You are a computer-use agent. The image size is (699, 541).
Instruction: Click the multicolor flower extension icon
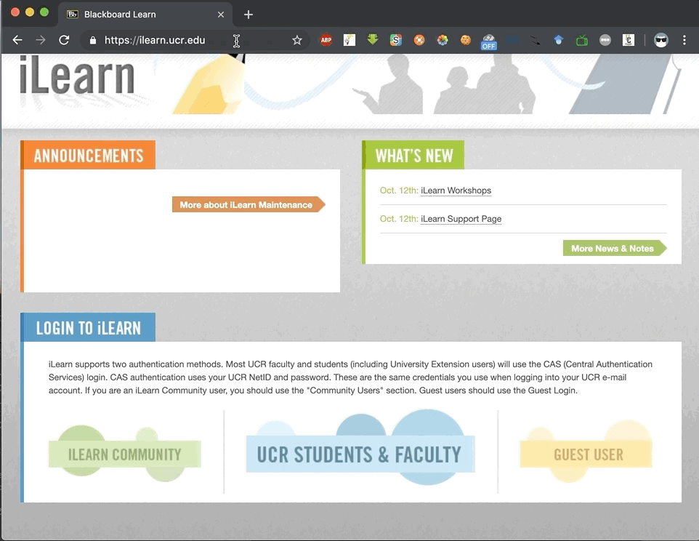coord(443,40)
